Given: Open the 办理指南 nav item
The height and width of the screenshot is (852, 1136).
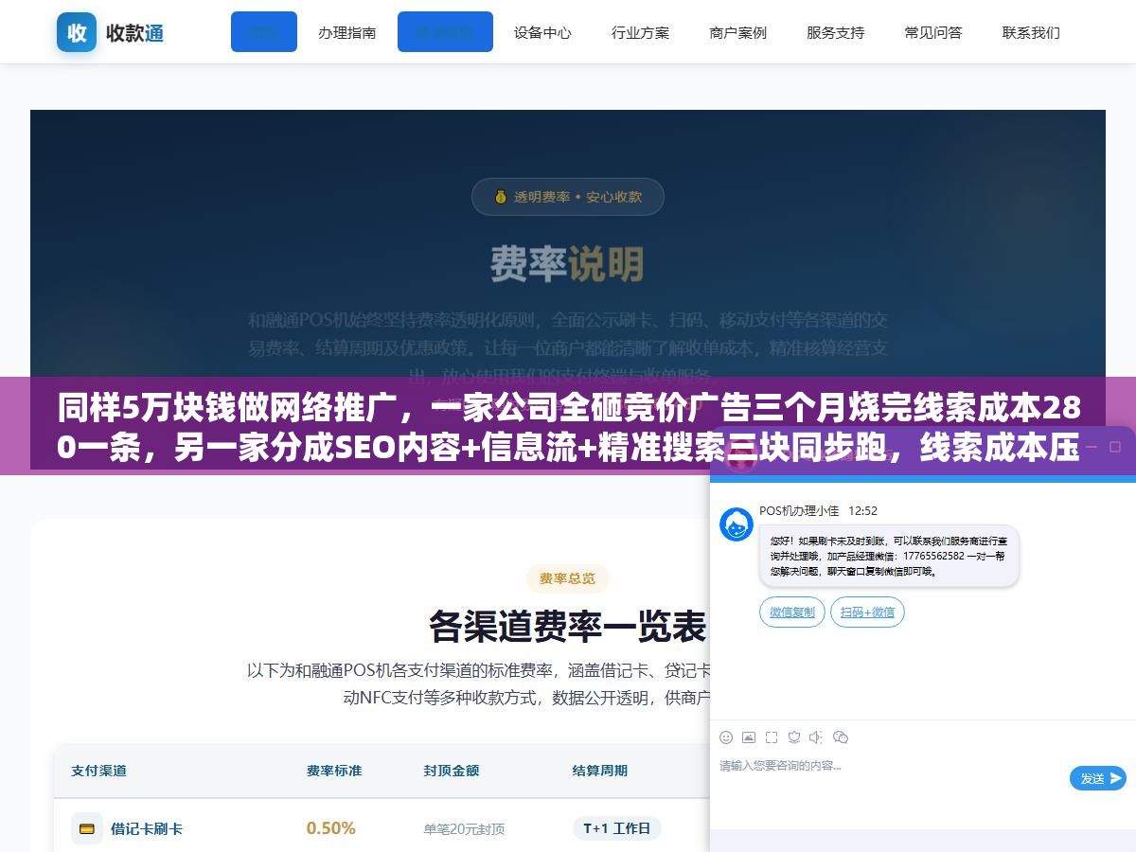Looking at the screenshot, I should (x=346, y=32).
